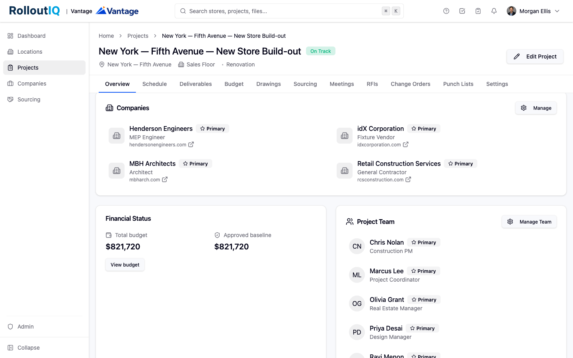Viewport: 573px width, 358px height.
Task: Click the Home breadcrumb
Action: click(106, 36)
